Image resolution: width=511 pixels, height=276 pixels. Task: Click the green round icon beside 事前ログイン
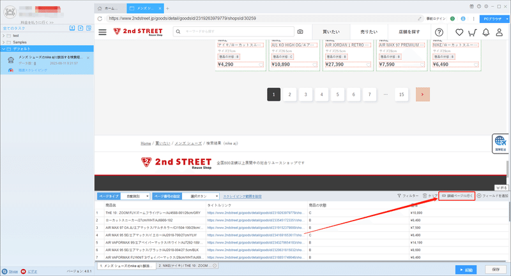(x=452, y=18)
